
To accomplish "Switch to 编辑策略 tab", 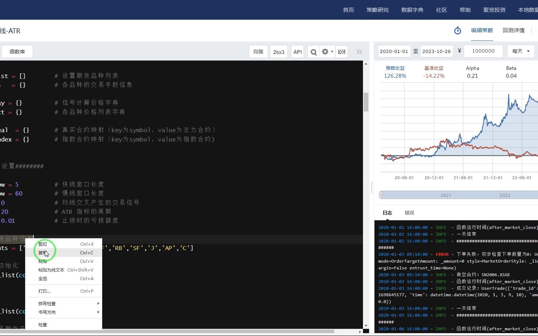I will (482, 30).
